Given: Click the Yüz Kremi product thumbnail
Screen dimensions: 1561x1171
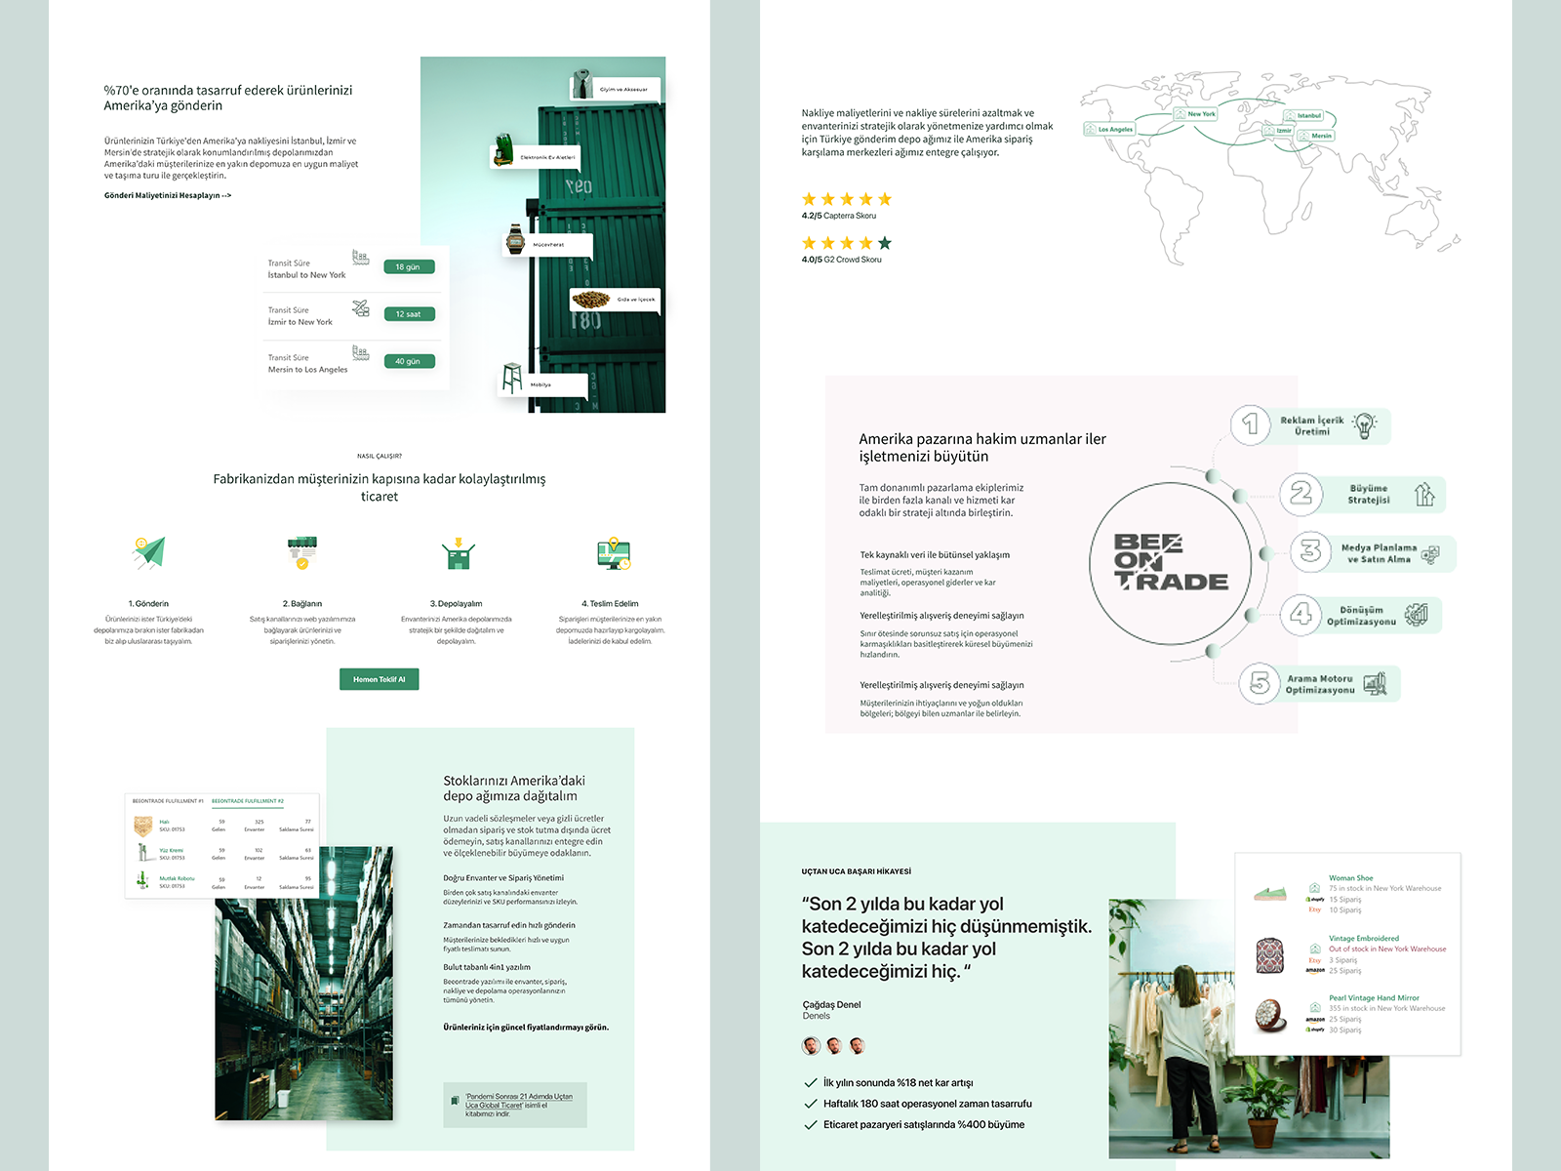Looking at the screenshot, I should coord(143,853).
